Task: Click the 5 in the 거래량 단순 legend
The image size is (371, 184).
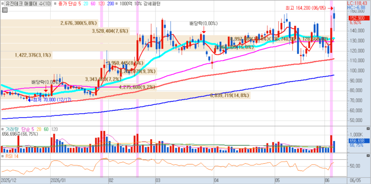Action: 32,129
